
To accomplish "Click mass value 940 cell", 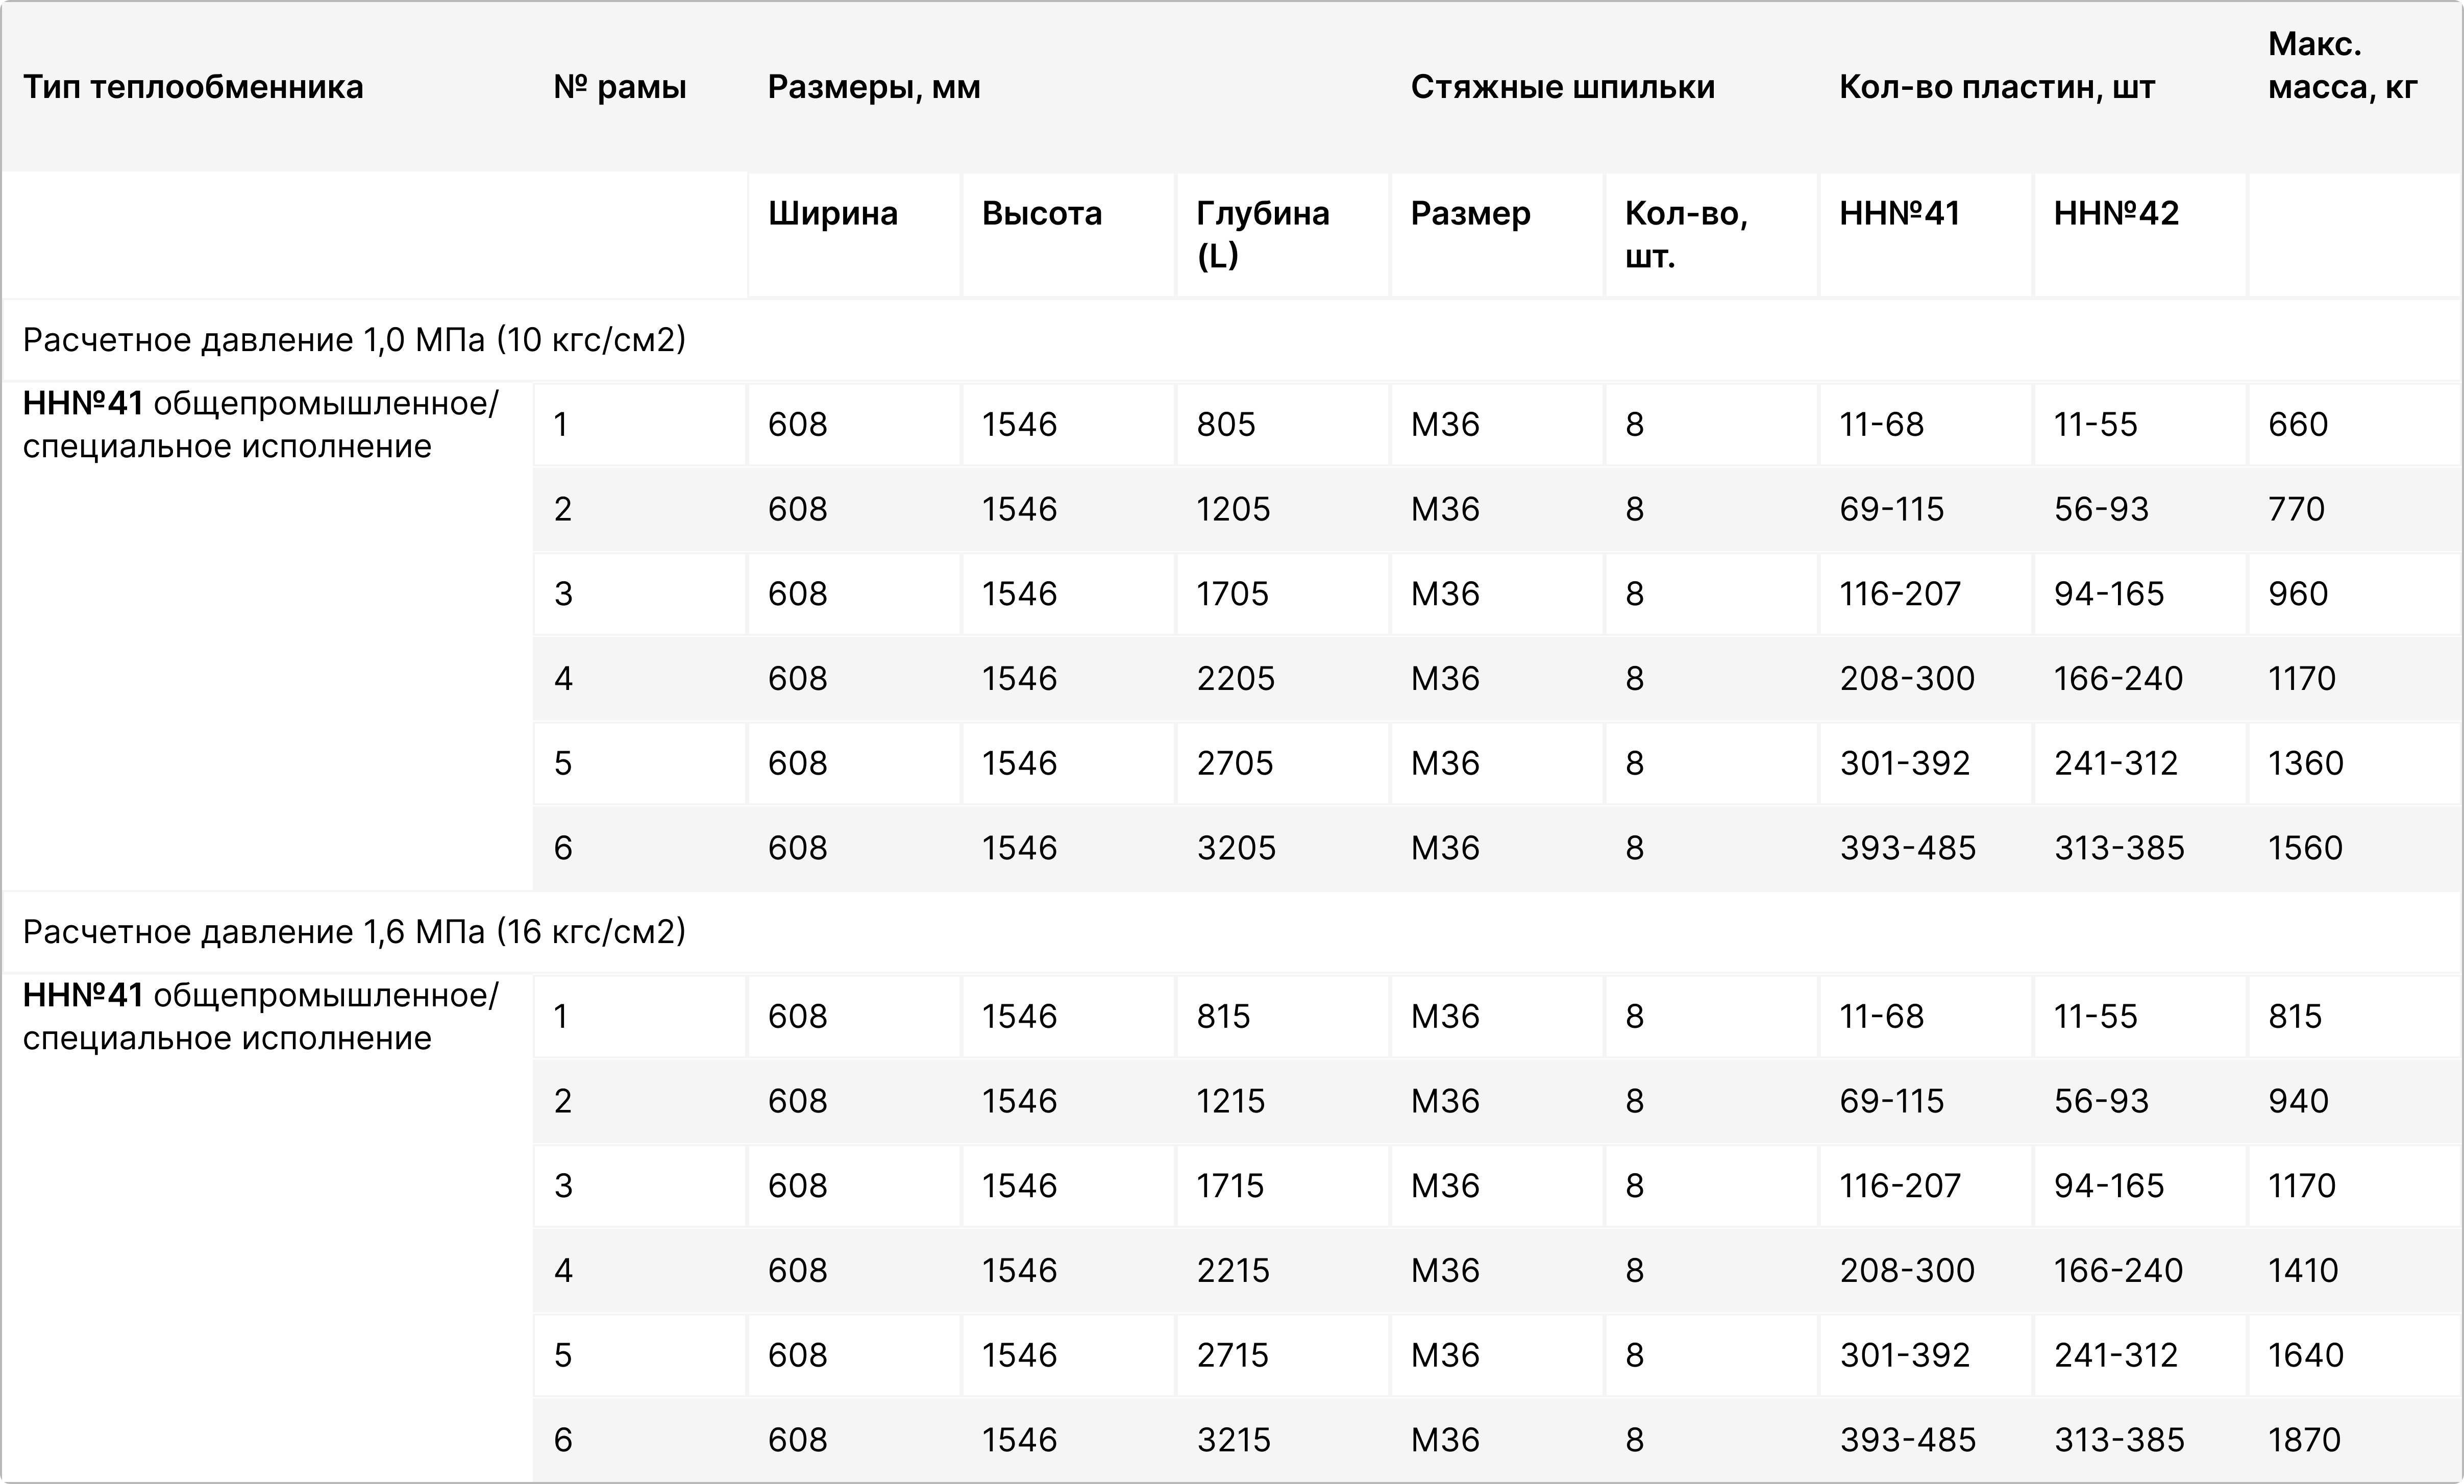I will [x=2298, y=1101].
